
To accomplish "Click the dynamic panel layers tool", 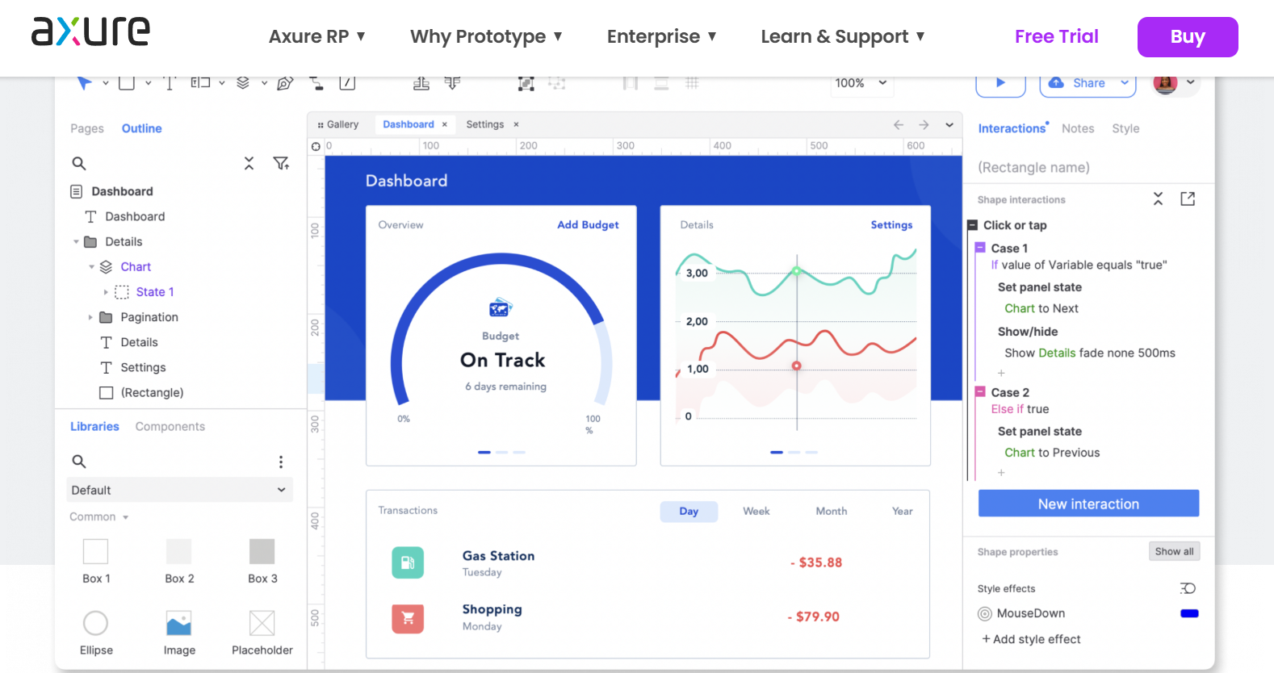I will tap(243, 82).
